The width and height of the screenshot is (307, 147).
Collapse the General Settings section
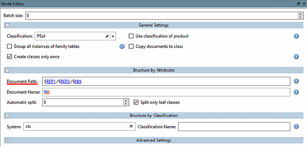[x=7, y=25]
